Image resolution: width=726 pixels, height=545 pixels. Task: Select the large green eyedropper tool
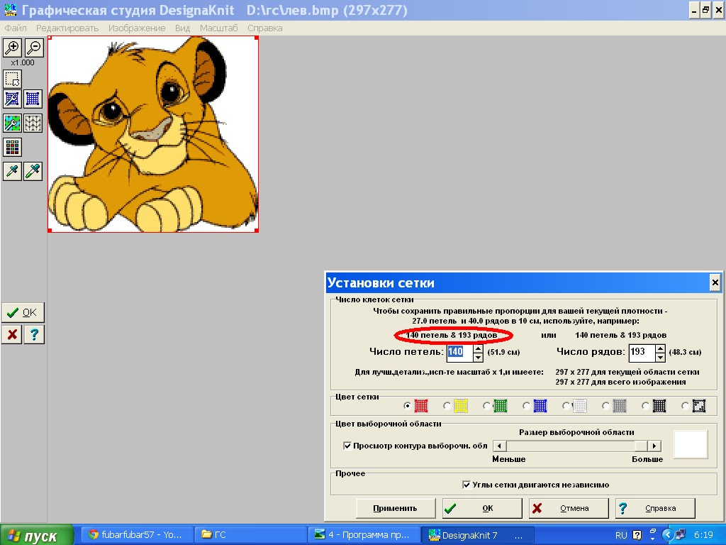point(33,172)
